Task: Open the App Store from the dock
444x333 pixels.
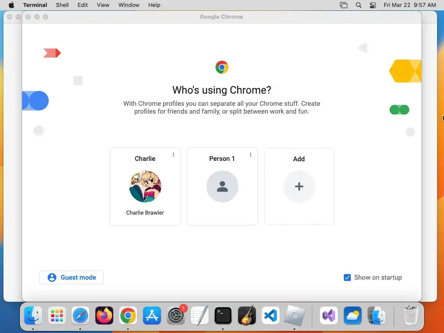Action: pyautogui.click(x=152, y=316)
